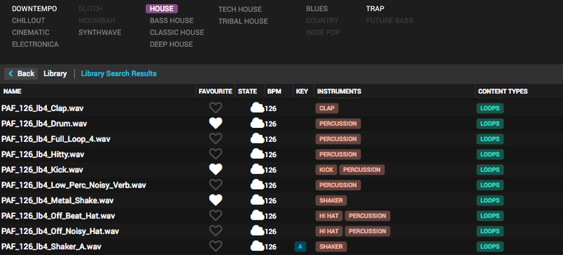Viewport: 563px width, 255px height.
Task: Toggle favourite heart on PAF_126_lb4_Kick.wav
Action: [215, 169]
